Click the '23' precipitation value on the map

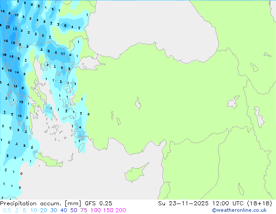[7, 27]
